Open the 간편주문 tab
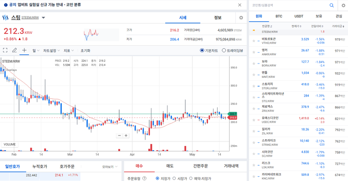Screen dimensions: 348x181 (x=201, y=166)
